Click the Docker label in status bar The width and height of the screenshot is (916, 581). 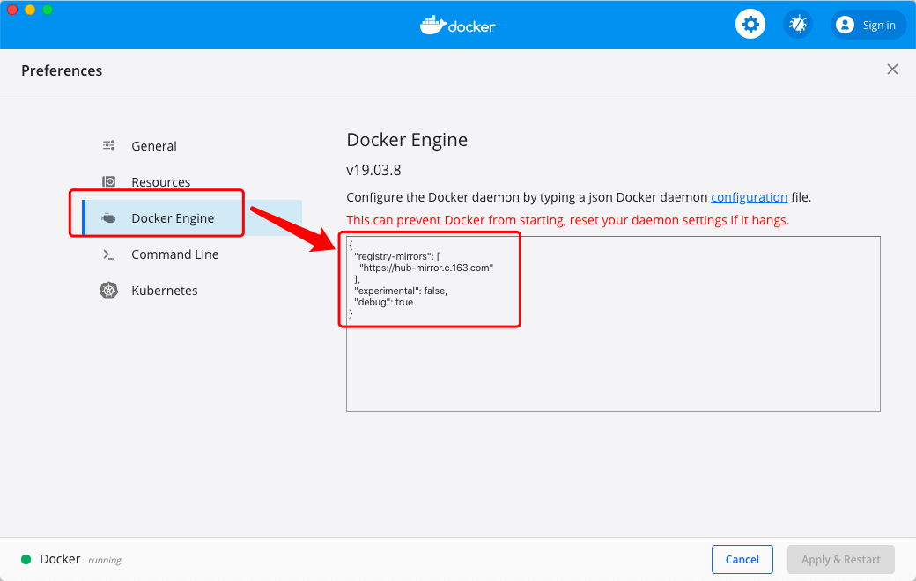pos(60,559)
